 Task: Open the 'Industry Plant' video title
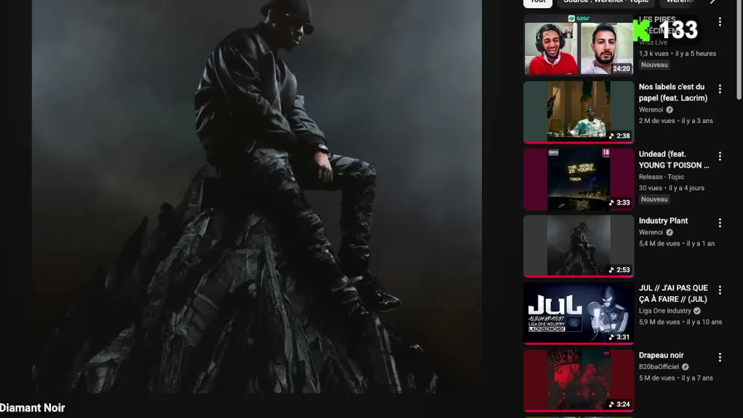point(663,221)
